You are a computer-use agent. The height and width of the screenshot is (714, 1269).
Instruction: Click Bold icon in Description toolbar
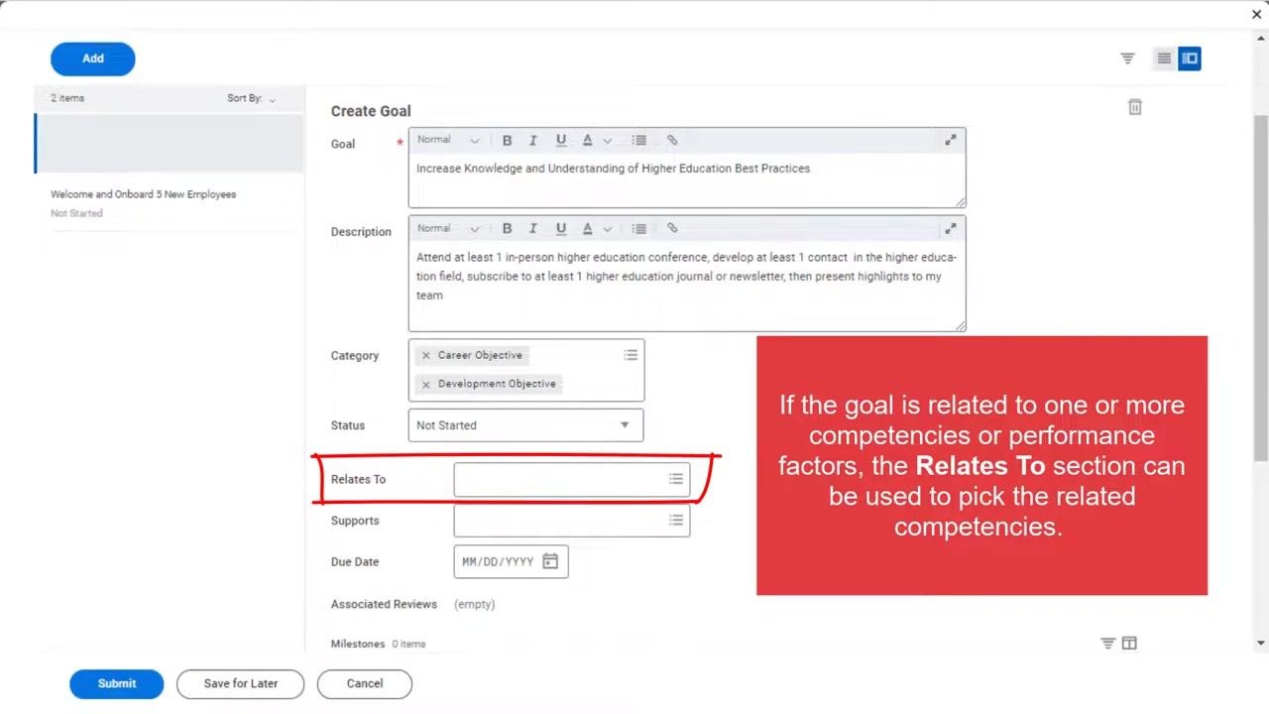(x=507, y=228)
